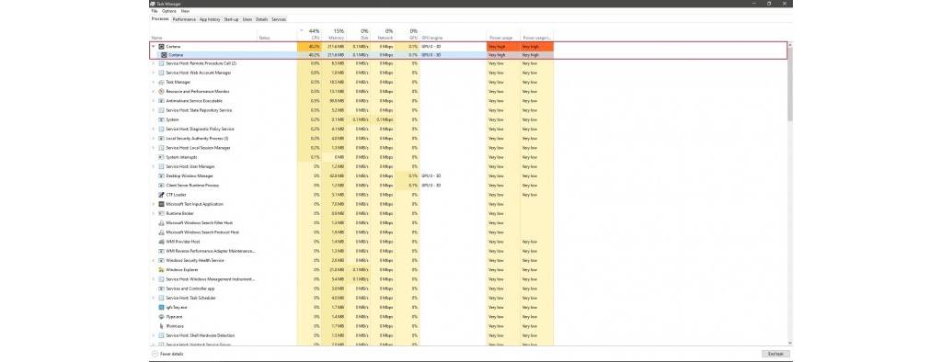Expand Service Host: Local Session Manager
942x362 pixels.
click(x=154, y=148)
